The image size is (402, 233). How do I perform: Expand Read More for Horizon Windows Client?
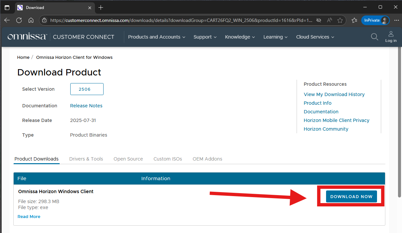(29, 216)
